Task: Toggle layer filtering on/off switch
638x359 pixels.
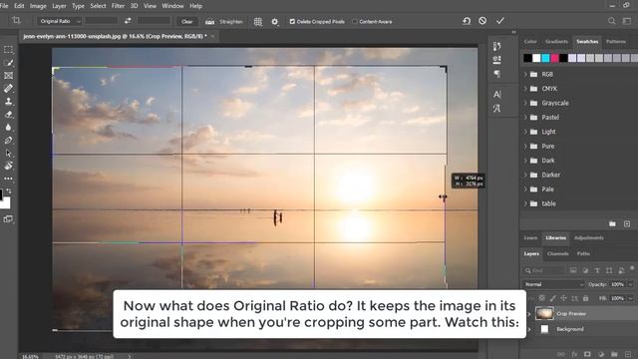Action: 632,268
